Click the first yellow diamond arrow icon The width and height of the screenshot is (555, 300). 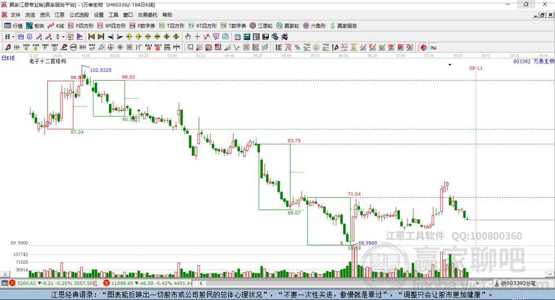[x=129, y=37]
